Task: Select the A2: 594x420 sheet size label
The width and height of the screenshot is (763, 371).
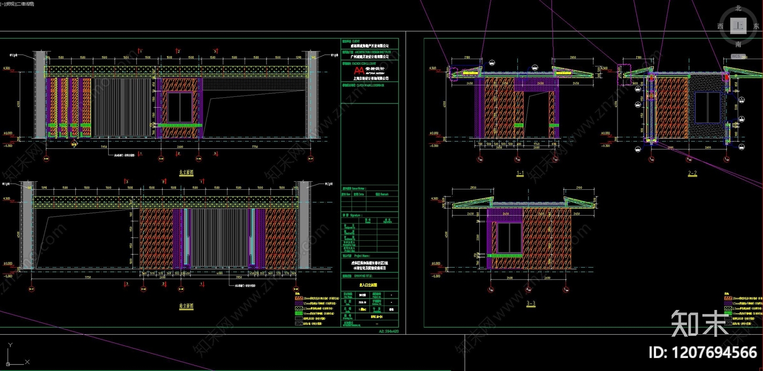Action: (x=389, y=331)
